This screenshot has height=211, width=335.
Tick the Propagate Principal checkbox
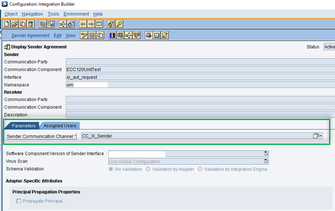tap(19, 201)
